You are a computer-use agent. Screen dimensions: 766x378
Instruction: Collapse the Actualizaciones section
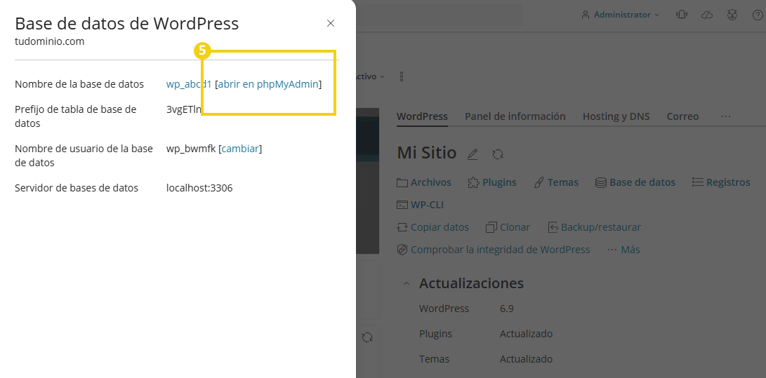(406, 283)
